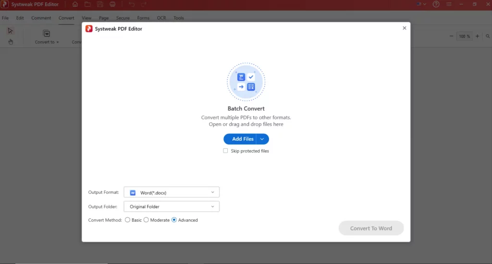Click the Convert to Word icon
The width and height of the screenshot is (492, 264).
47,34
